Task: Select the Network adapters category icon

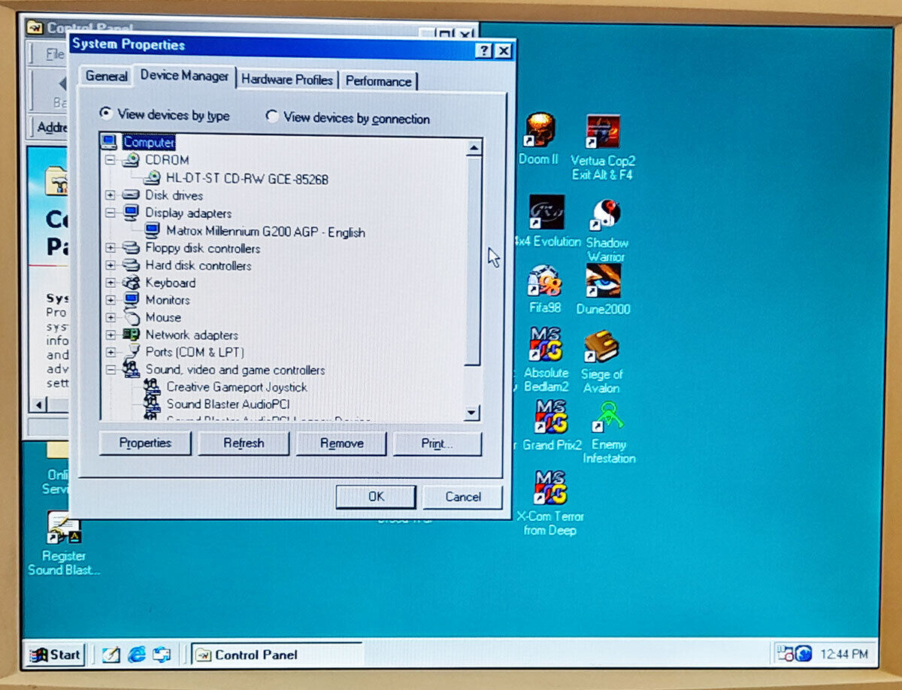Action: pos(132,334)
